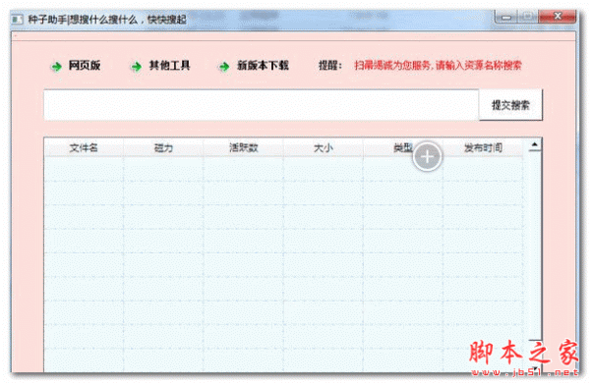Screen dimensions: 590x383
Task: Open the 网页版 link
Action: 85,66
